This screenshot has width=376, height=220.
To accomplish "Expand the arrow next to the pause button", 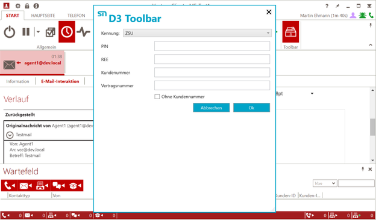I will [x=38, y=32].
